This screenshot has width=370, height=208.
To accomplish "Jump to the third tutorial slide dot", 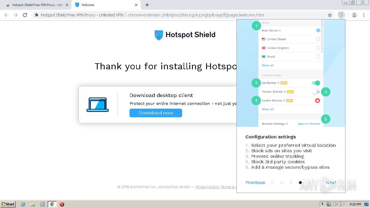I will tap(291, 183).
